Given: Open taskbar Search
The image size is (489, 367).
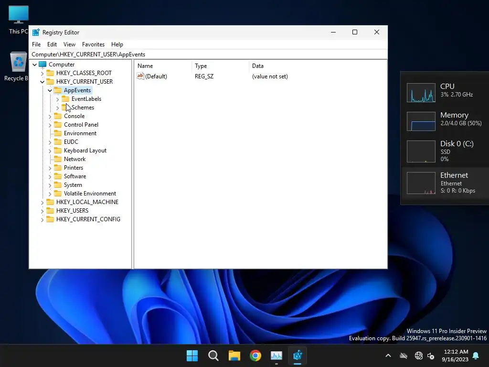Looking at the screenshot, I should tap(213, 356).
